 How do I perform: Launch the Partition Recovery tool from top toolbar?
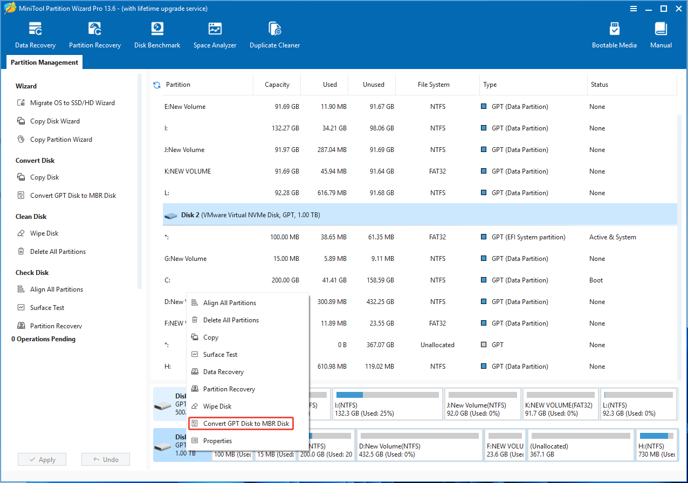coord(95,34)
